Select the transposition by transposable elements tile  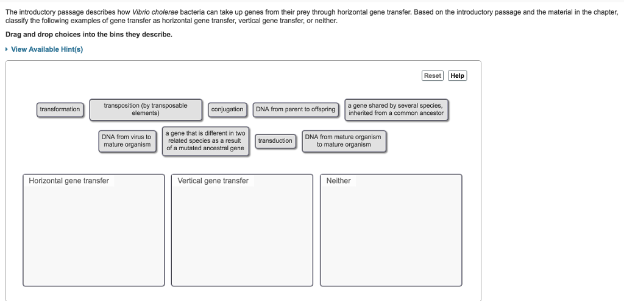pos(146,109)
